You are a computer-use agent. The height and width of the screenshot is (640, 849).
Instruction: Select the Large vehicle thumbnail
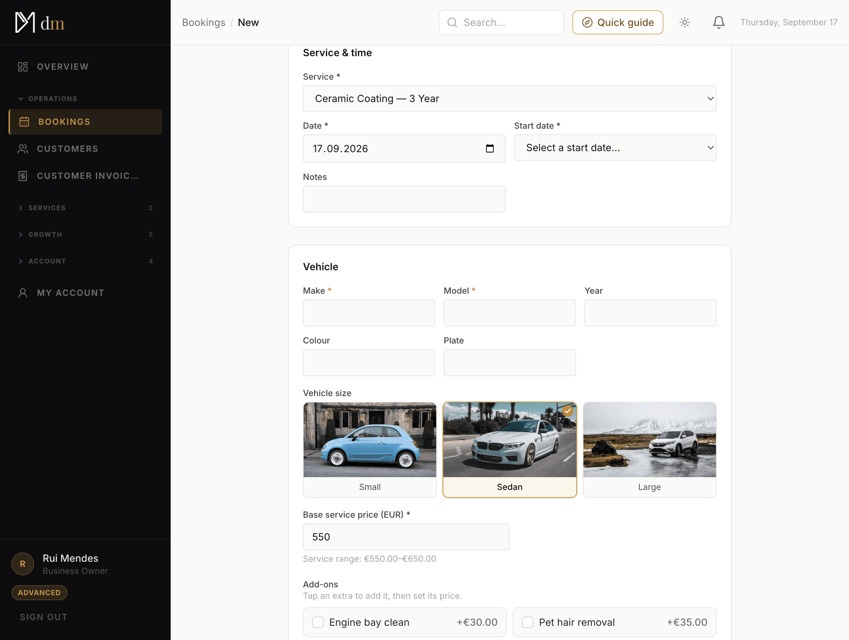pos(650,439)
